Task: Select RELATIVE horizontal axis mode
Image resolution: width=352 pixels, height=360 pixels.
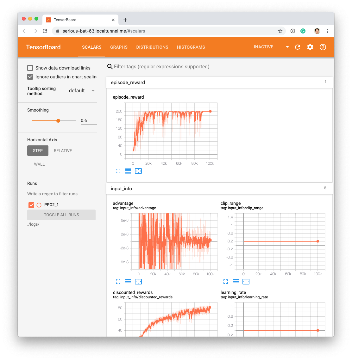Action: pos(63,151)
